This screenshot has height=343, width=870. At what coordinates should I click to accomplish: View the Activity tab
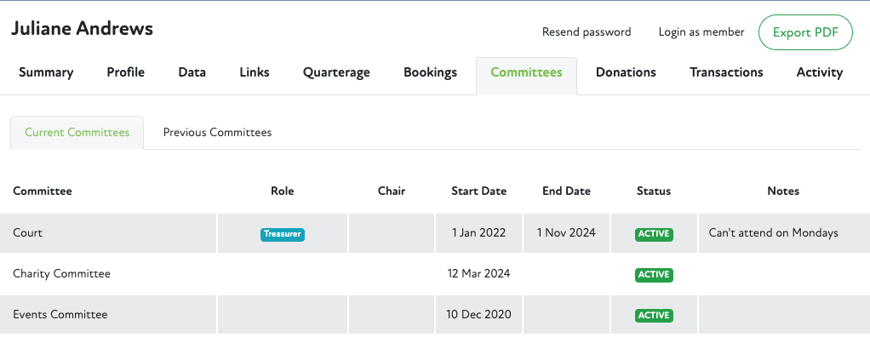pos(819,72)
